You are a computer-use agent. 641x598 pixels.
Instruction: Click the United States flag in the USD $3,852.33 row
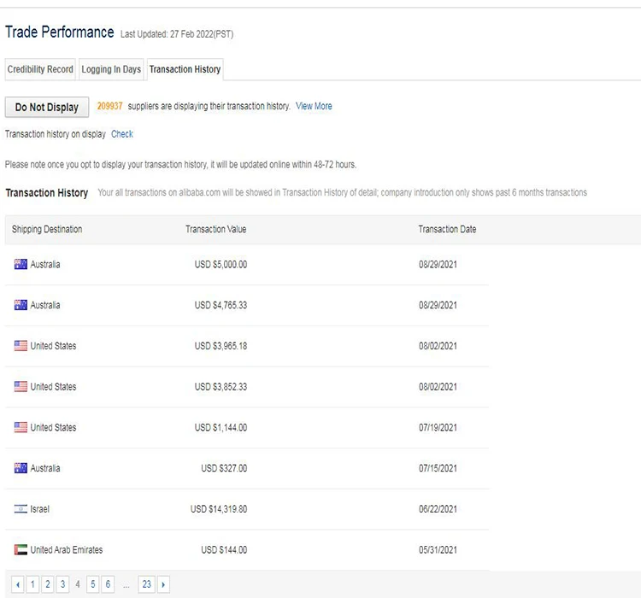(21, 387)
